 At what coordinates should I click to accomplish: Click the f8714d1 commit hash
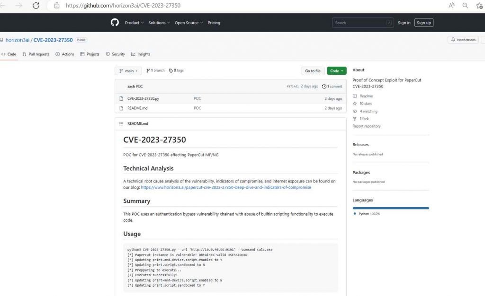click(x=293, y=87)
